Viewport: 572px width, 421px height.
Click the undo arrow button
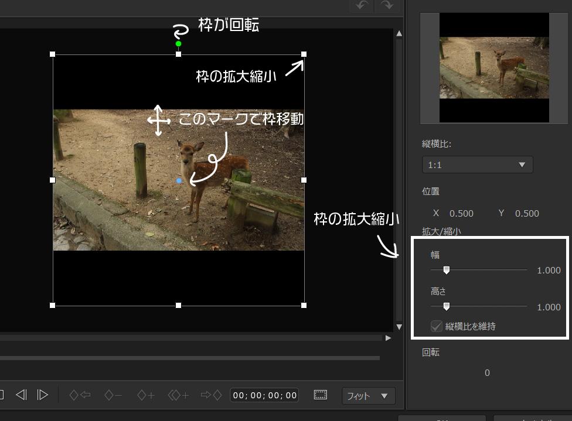tap(363, 5)
